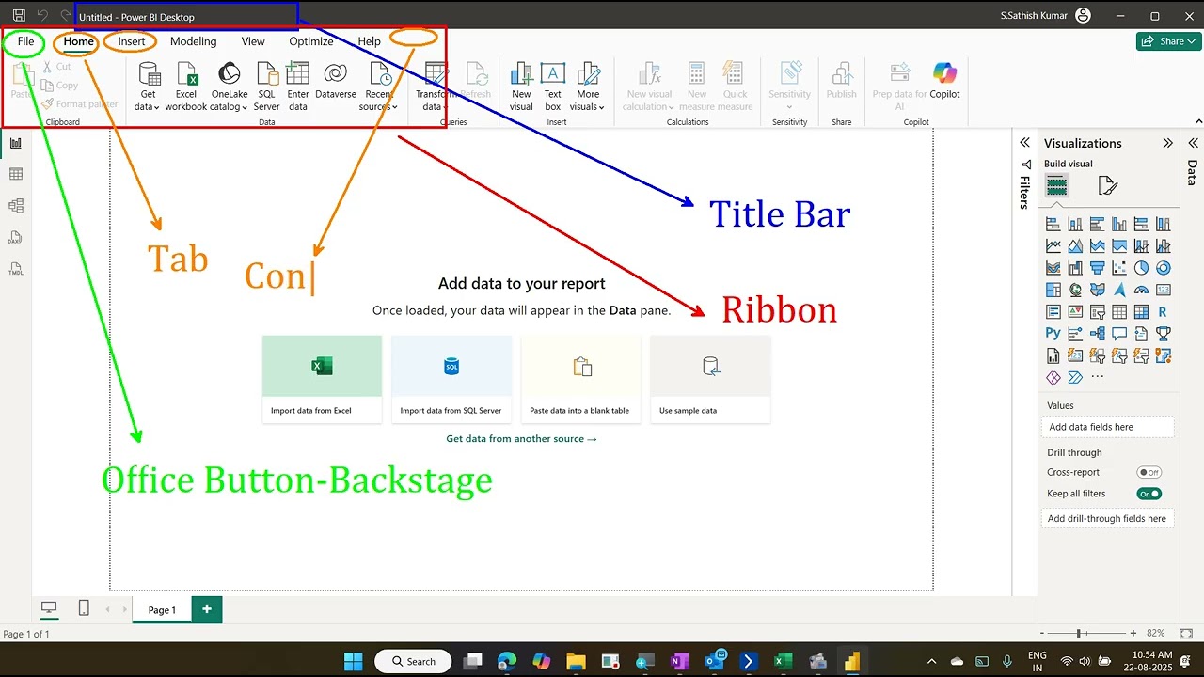Open Windows taskbar Search box

(412, 661)
